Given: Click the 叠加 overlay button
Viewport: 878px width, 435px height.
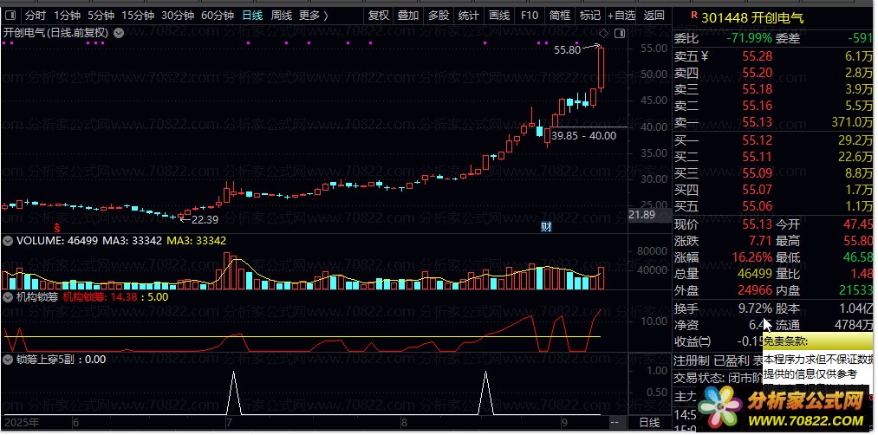Looking at the screenshot, I should (408, 15).
